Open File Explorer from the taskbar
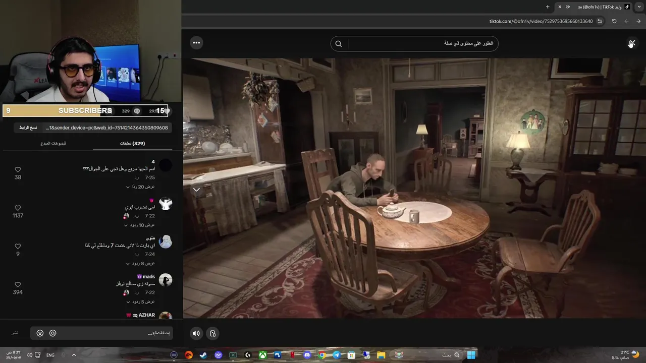This screenshot has width=646, height=363. click(x=381, y=355)
